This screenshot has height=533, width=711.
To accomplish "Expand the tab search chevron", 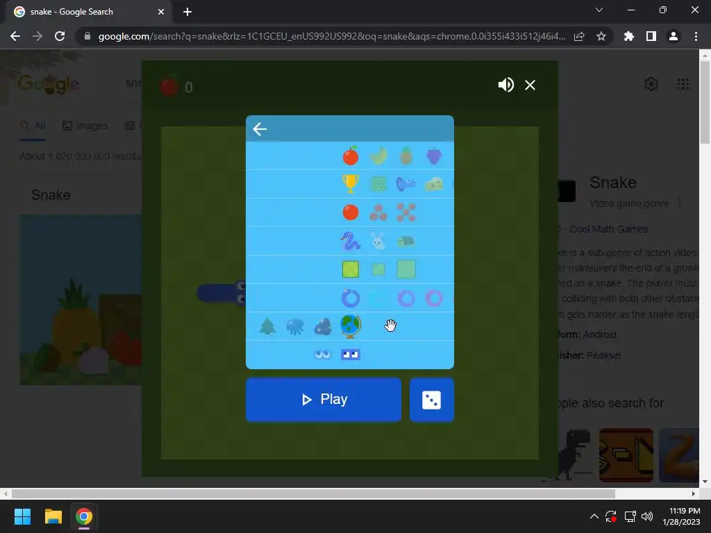I will pos(599,10).
